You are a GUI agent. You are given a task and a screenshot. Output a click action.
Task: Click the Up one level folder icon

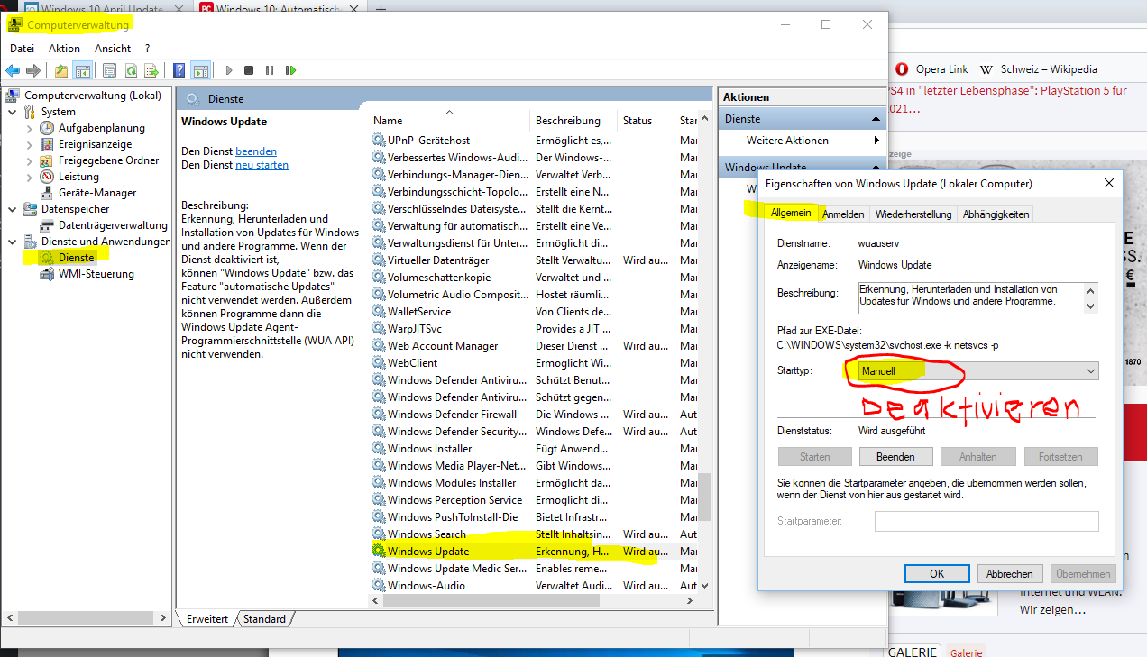pos(61,70)
